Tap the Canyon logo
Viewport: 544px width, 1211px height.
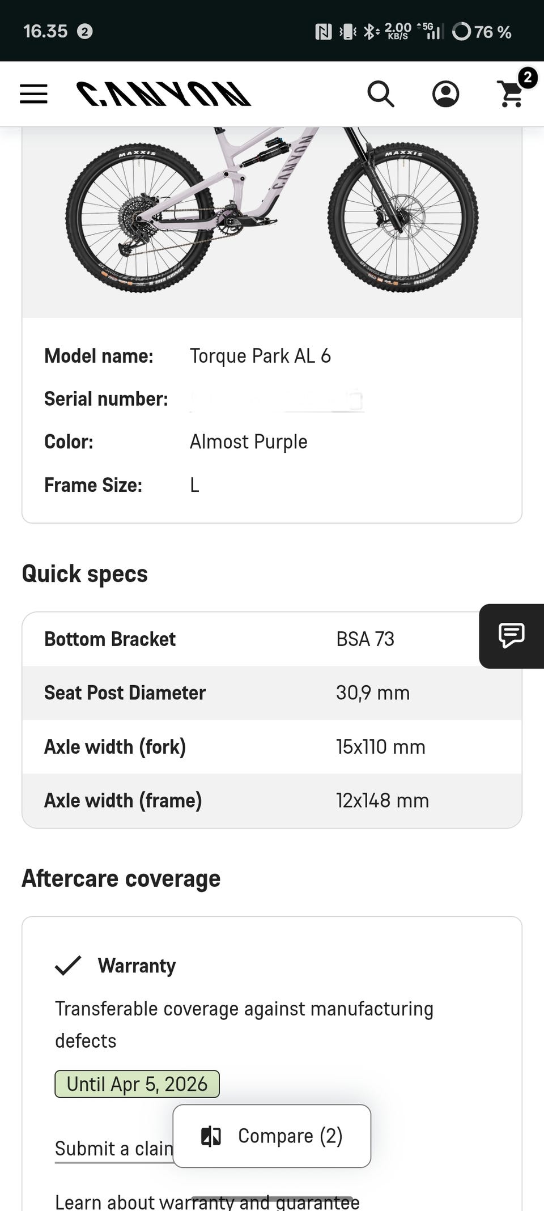[164, 94]
